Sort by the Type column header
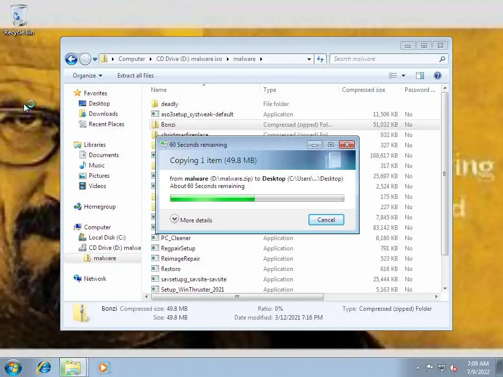Viewport: 503px width, 377px height. coord(299,90)
